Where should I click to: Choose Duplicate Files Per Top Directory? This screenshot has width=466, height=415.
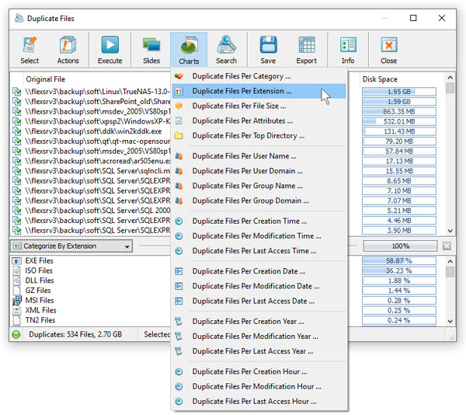259,135
